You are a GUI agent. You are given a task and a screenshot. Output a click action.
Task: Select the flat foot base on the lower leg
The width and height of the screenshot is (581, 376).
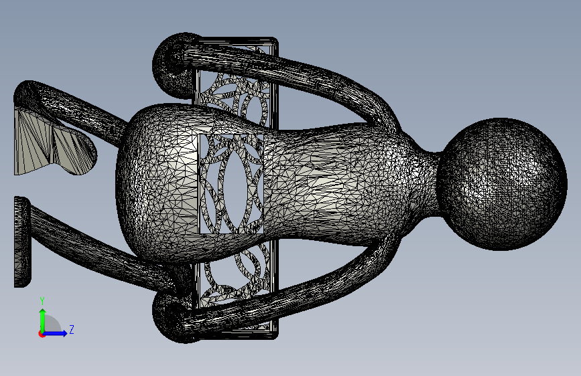coord(22,242)
